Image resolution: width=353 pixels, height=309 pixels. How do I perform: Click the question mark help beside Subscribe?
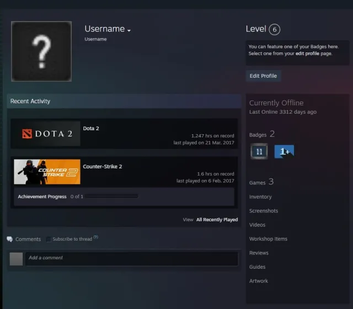(96, 237)
